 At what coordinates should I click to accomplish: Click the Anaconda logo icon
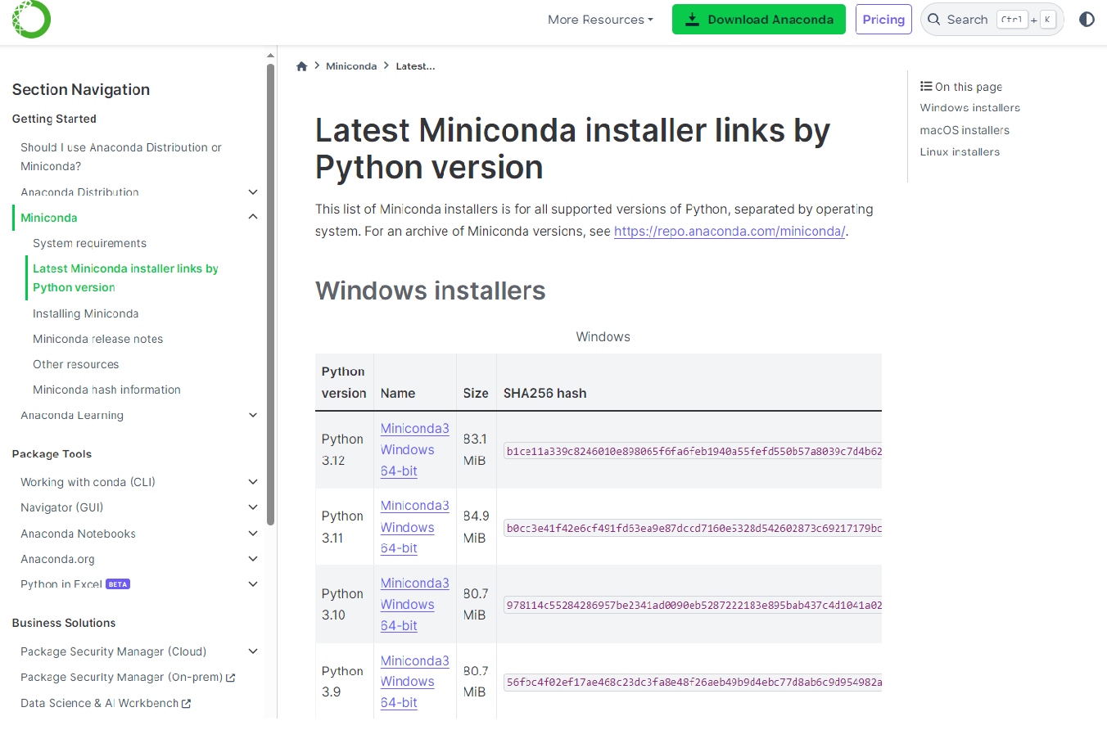coord(31,18)
